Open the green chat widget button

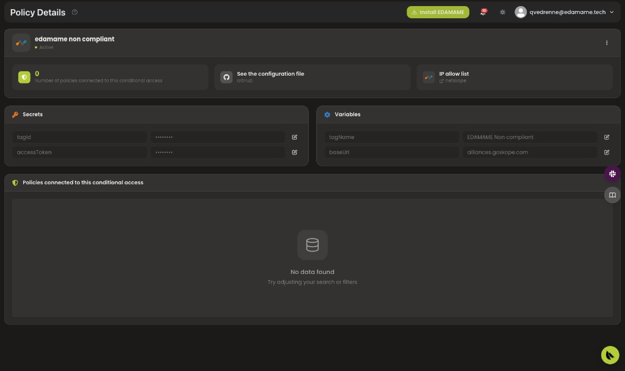point(610,355)
